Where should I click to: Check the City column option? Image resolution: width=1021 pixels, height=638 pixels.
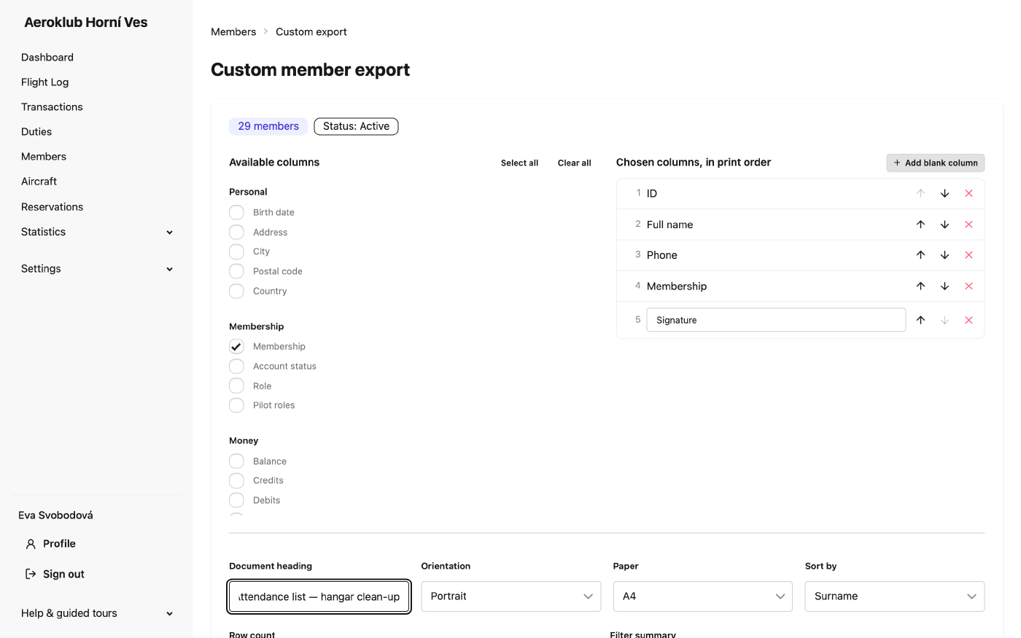[x=236, y=252]
